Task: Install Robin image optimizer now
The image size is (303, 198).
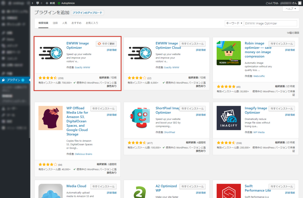Action: [x=282, y=44]
